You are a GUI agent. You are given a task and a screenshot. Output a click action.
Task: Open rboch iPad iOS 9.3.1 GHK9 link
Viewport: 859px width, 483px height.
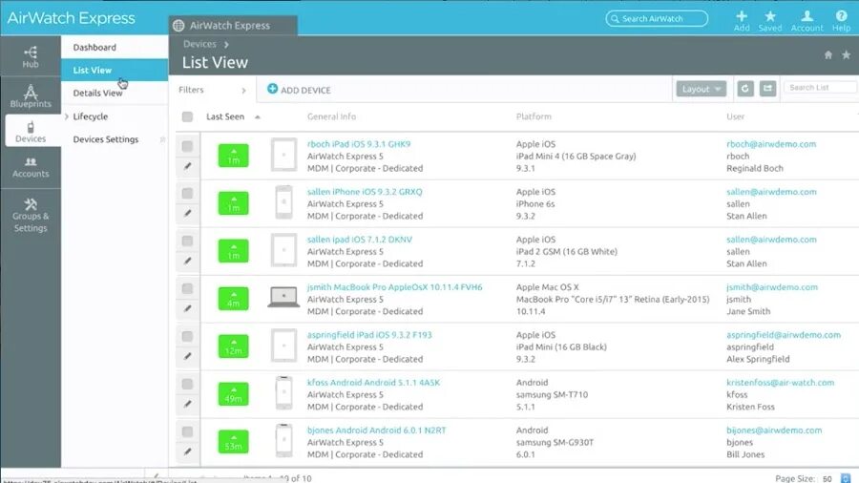(x=359, y=144)
